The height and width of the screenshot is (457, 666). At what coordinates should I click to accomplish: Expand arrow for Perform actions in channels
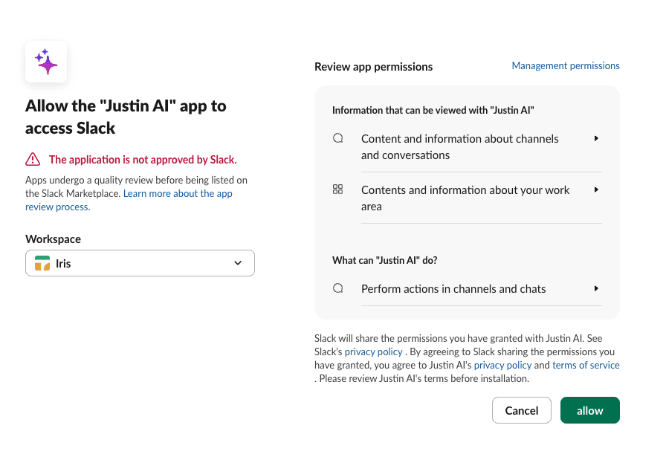tap(596, 288)
